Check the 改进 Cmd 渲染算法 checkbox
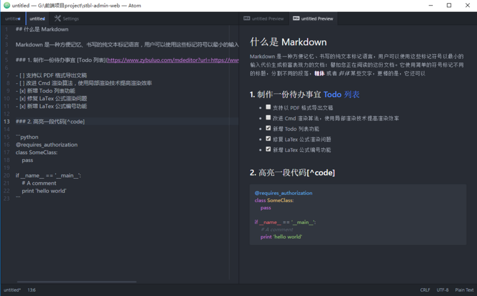The image size is (477, 296). [268, 117]
